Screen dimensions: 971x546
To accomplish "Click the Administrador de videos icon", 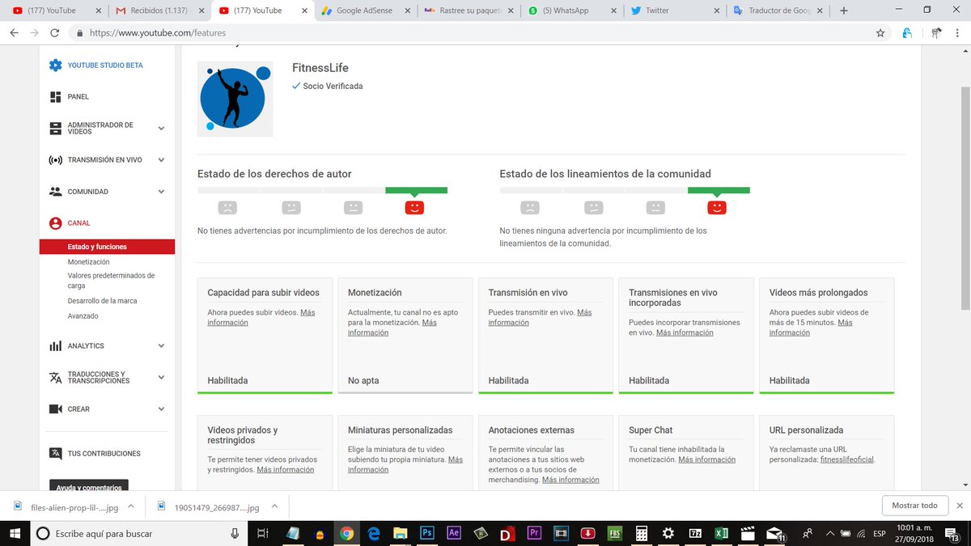I will pos(55,128).
